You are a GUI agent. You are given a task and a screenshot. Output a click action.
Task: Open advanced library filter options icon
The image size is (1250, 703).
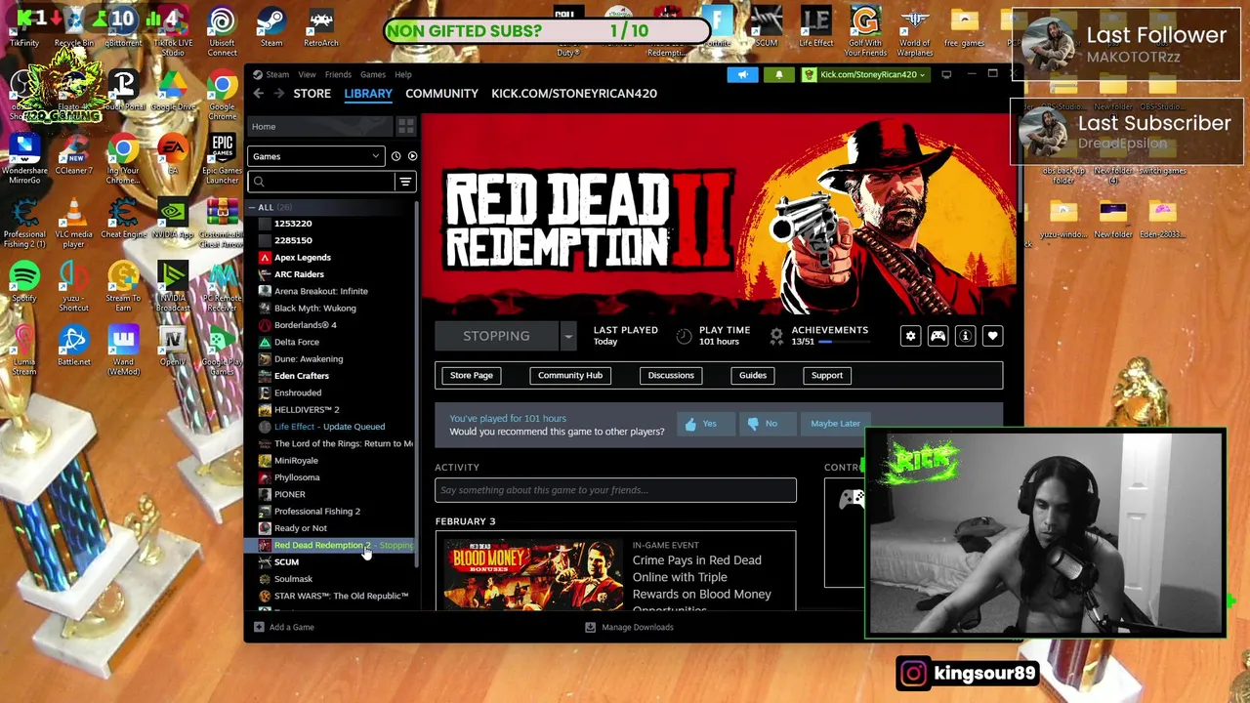pyautogui.click(x=405, y=182)
